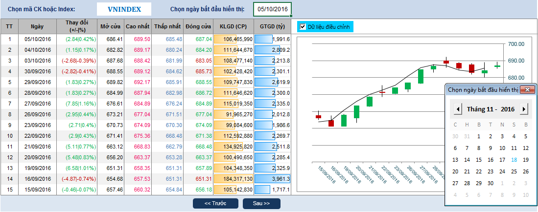Click the change value (6.58|1.01%)

point(80,168)
